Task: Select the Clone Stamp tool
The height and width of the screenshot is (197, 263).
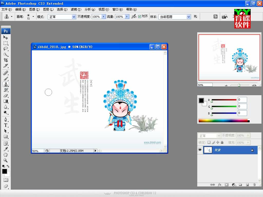Action: coord(6,84)
